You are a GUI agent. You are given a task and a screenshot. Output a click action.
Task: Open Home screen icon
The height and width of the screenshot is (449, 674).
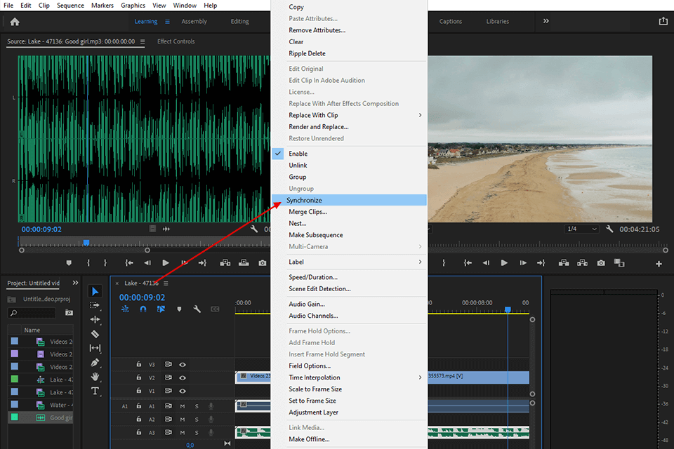(15, 22)
